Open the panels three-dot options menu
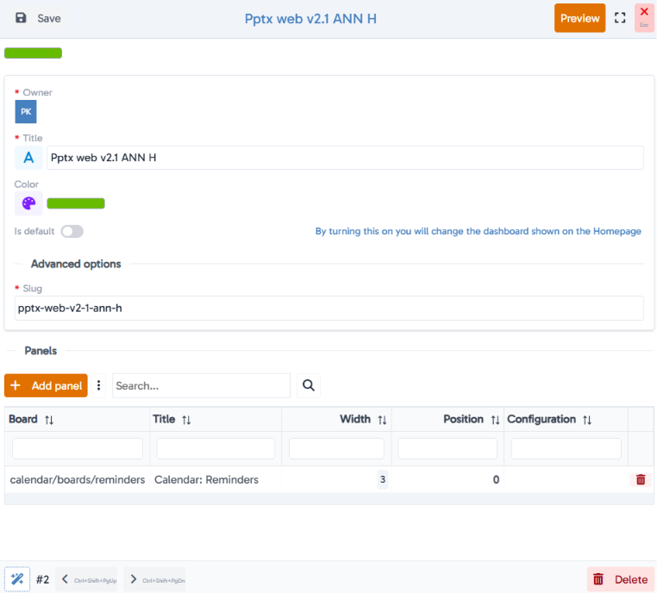 pyautogui.click(x=98, y=385)
